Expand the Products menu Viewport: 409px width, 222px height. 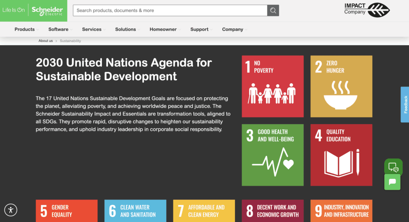[x=25, y=29]
